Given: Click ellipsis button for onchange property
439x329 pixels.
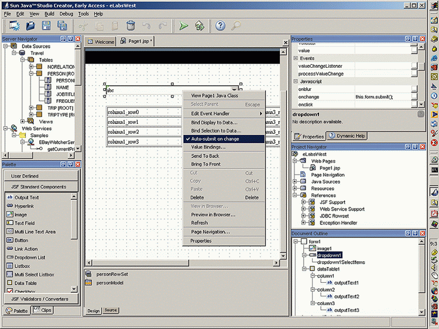Looking at the screenshot, I should [414, 97].
